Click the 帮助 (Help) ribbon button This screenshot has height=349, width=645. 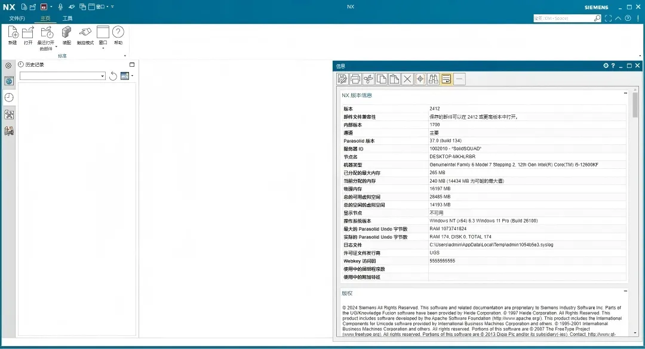coord(118,35)
